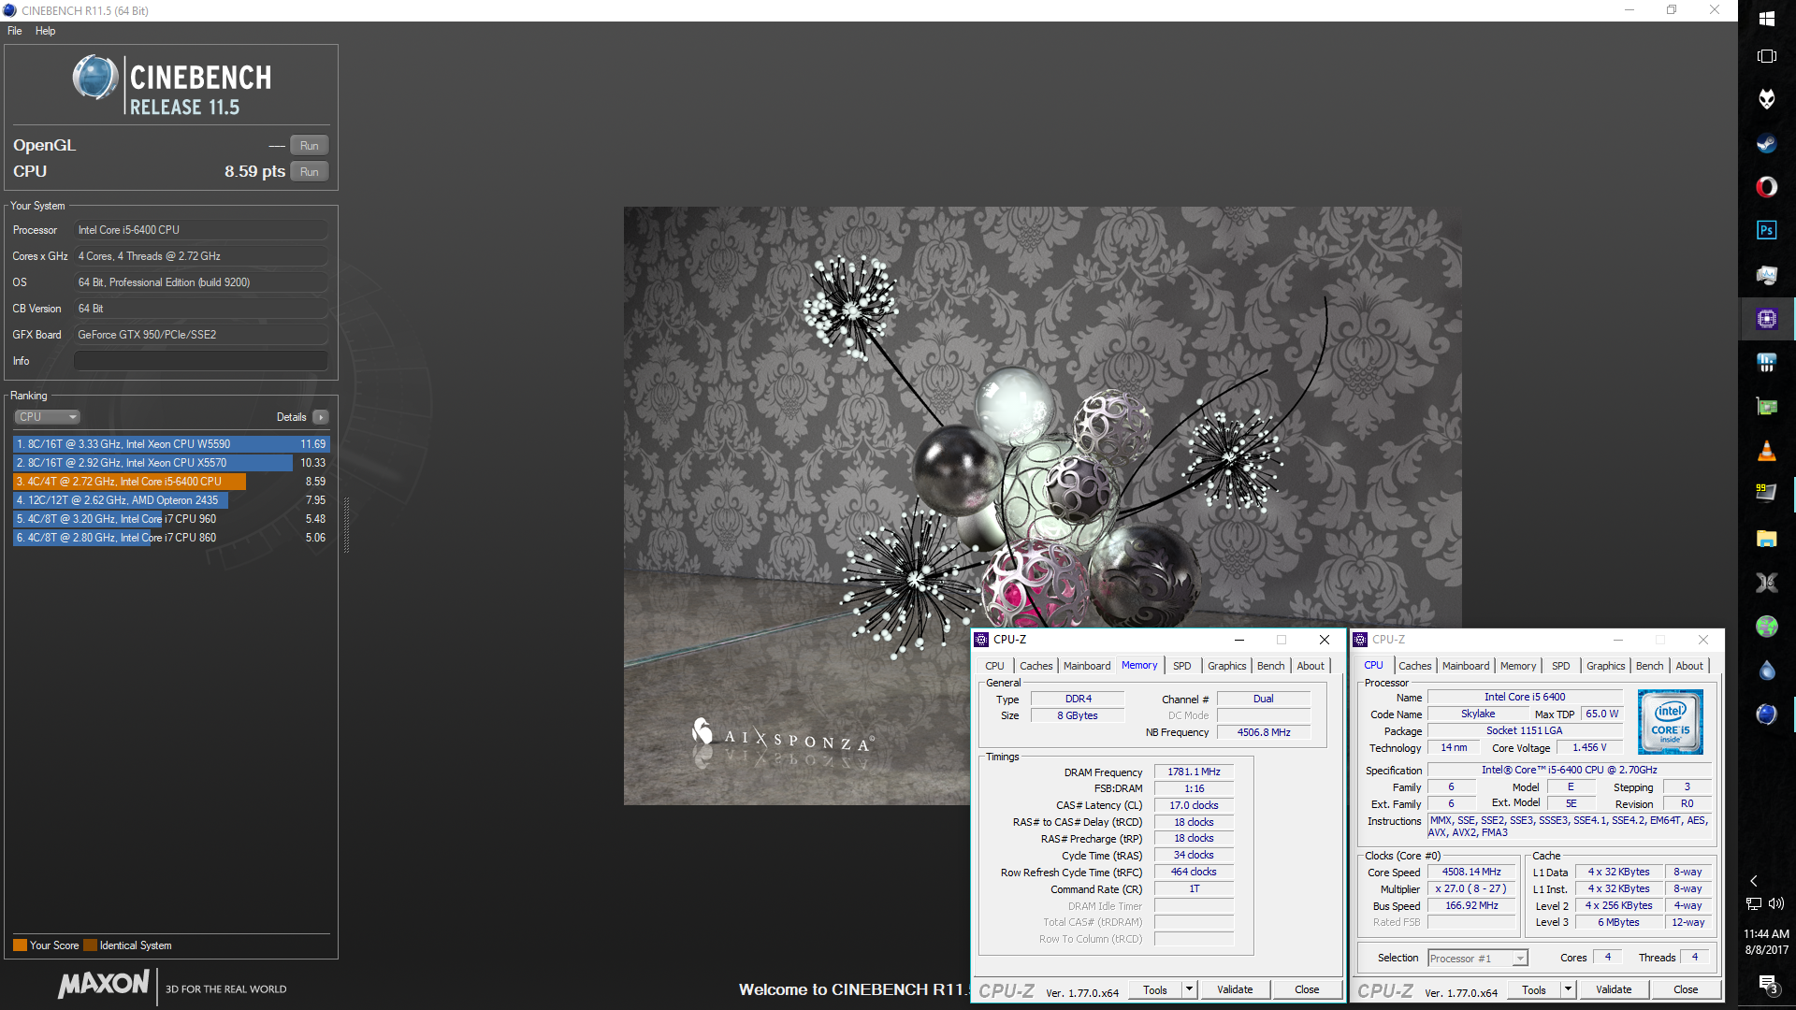
Task: Switch to Graphics tab in right CPU-Z window
Action: (x=1605, y=666)
